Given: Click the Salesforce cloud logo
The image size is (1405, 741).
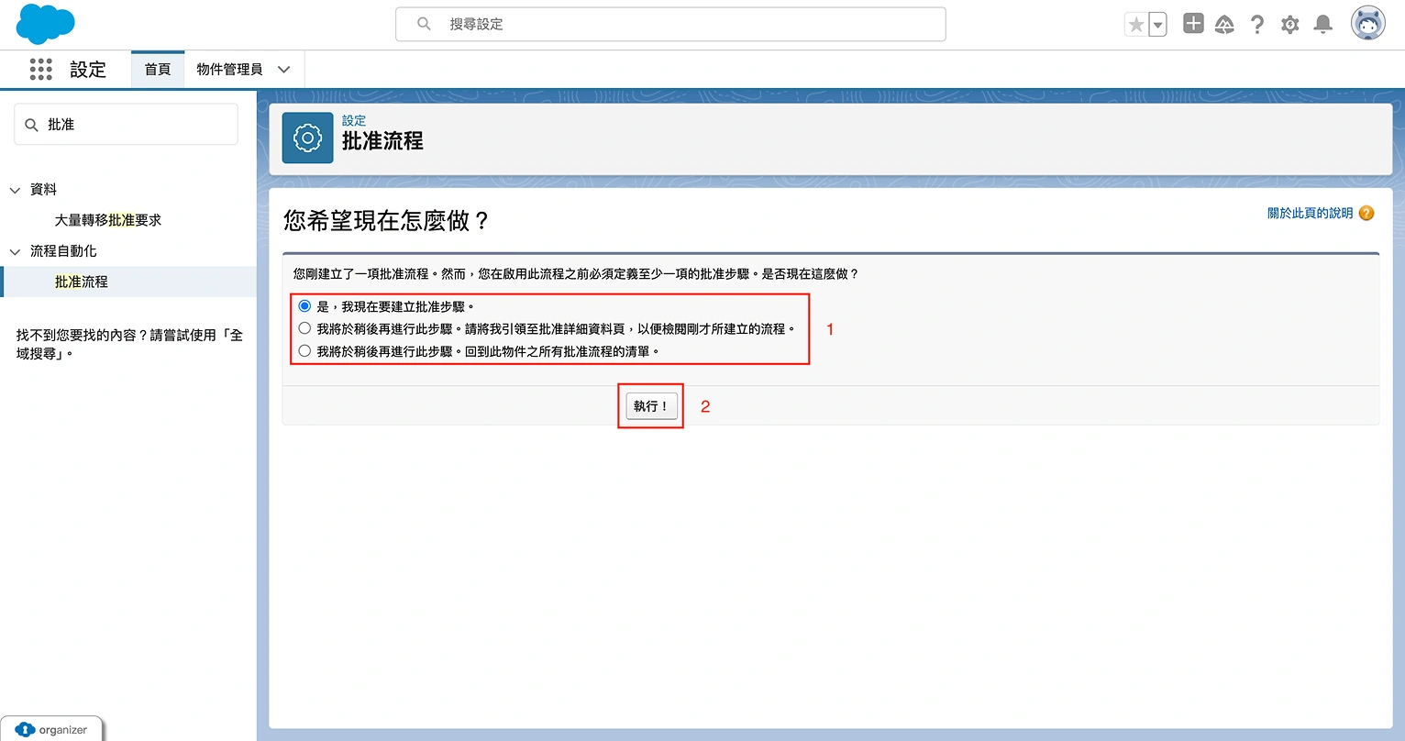Looking at the screenshot, I should click(45, 24).
